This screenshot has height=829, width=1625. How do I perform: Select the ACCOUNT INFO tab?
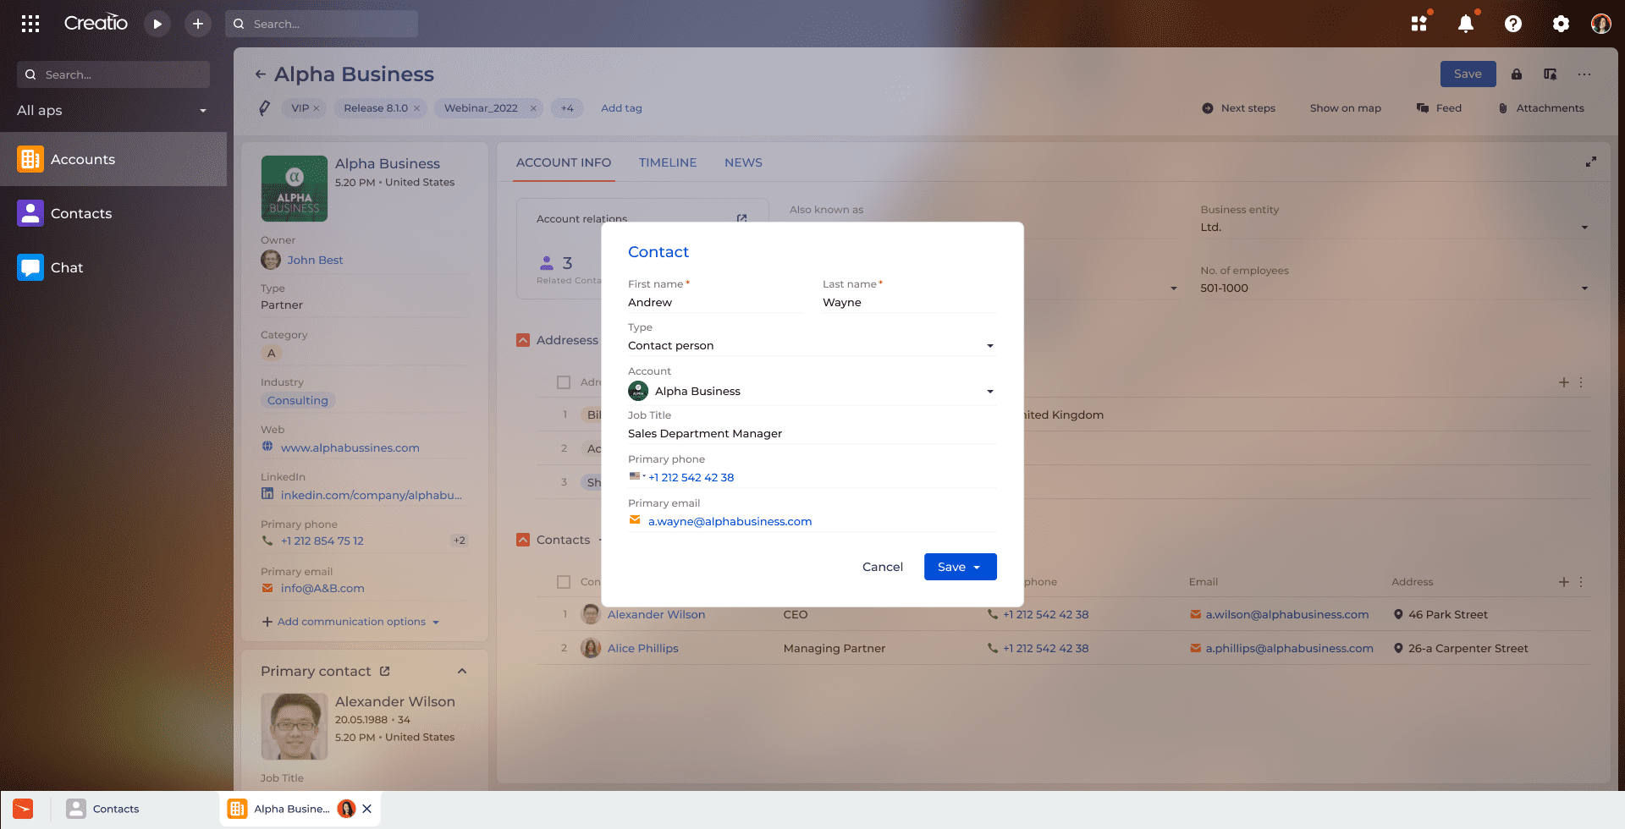(564, 162)
